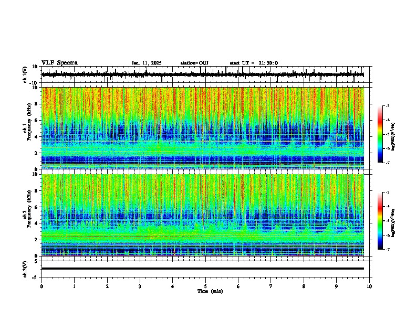Click the time axis tick label "1"

tap(74, 286)
